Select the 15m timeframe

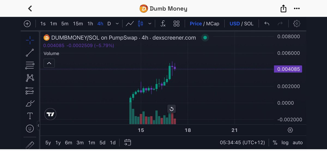click(x=78, y=24)
